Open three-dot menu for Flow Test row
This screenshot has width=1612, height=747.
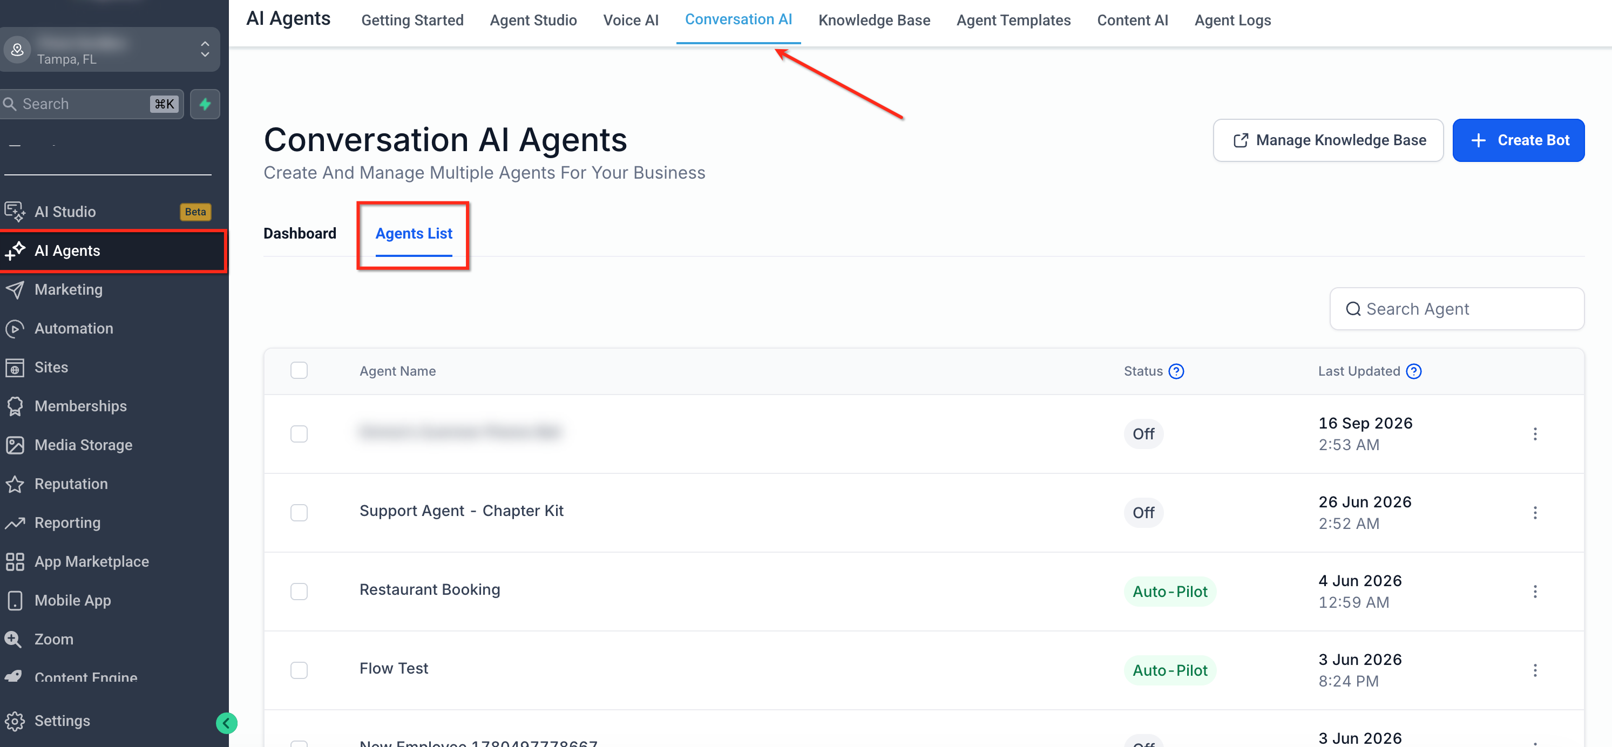pos(1534,670)
